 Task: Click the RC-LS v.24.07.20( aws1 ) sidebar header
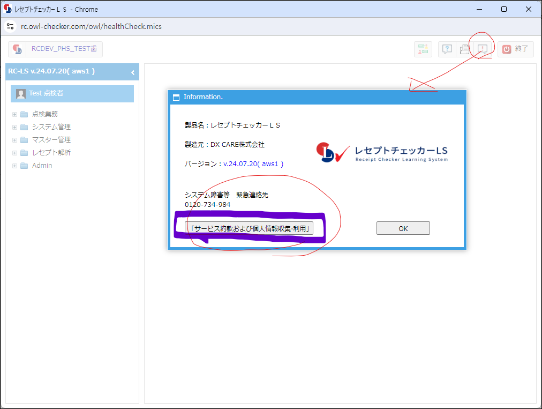pyautogui.click(x=72, y=72)
